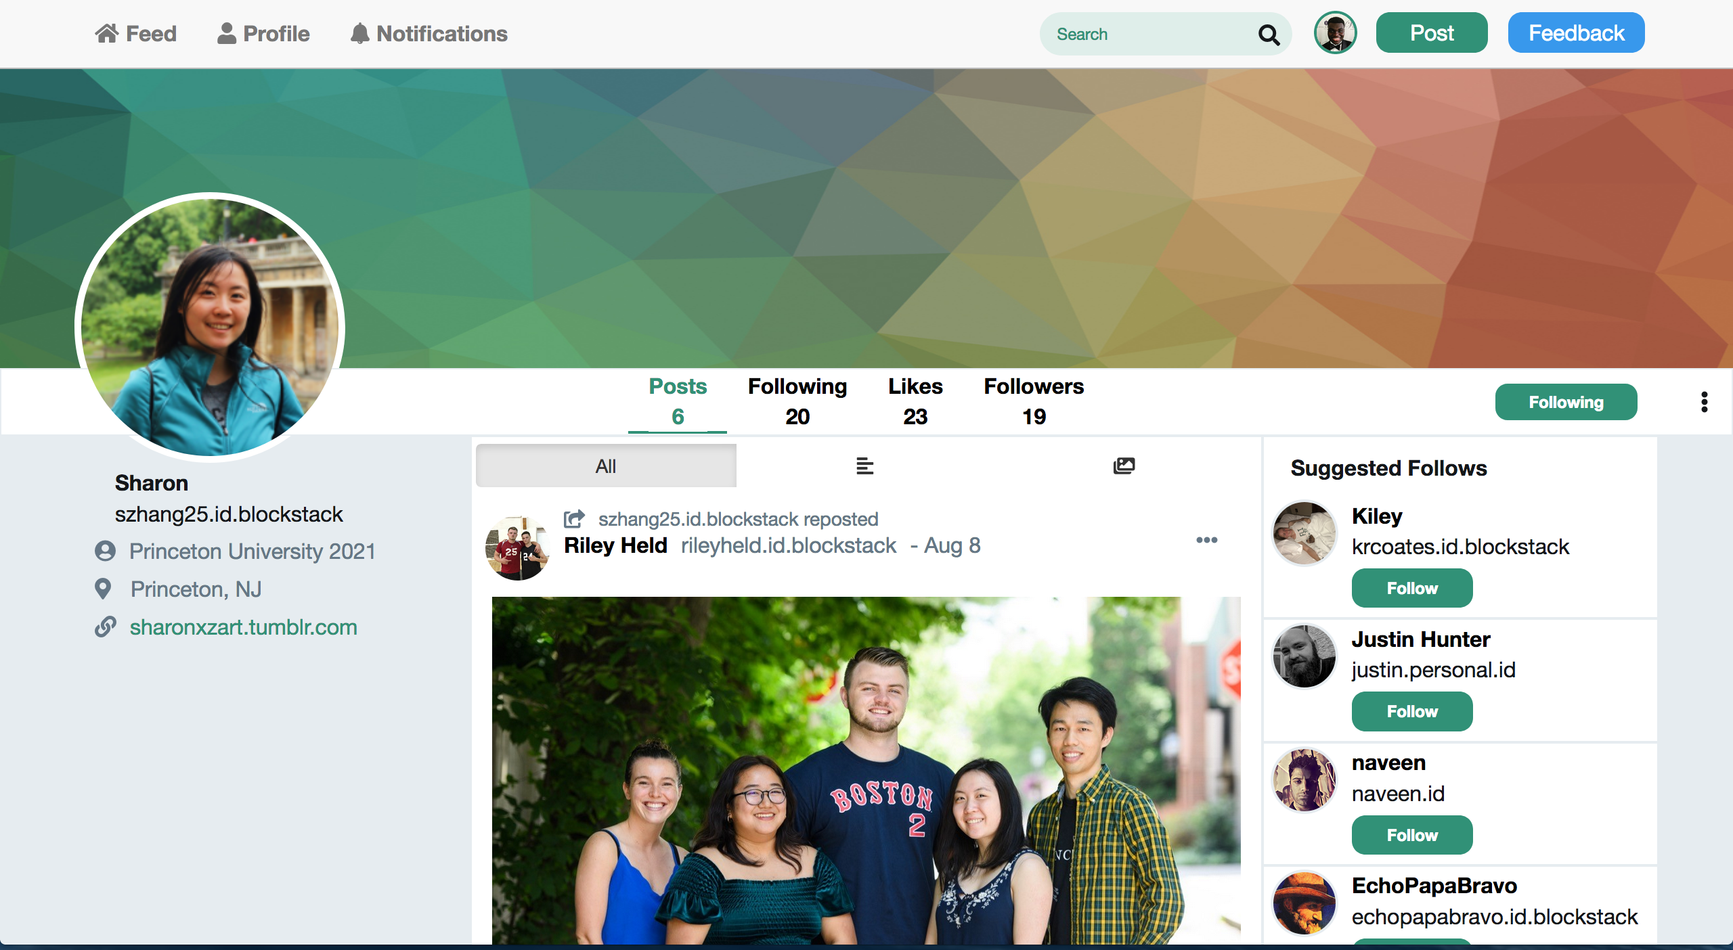1733x950 pixels.
Task: Click current user avatar in header
Action: point(1335,33)
